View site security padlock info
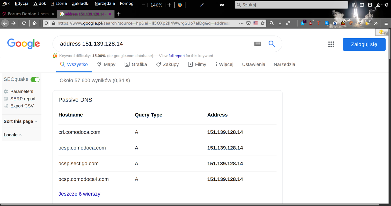 (x=53, y=23)
